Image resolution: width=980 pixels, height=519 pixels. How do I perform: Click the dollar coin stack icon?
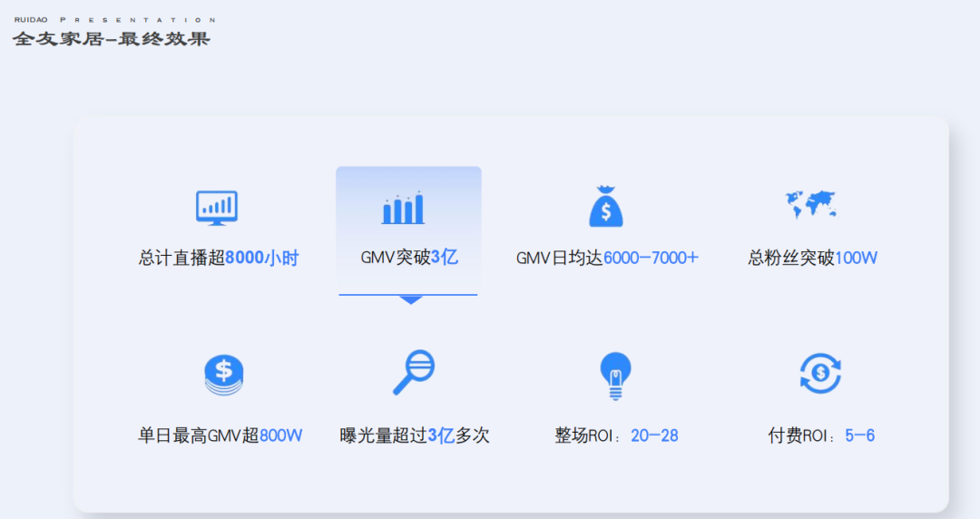click(x=224, y=375)
